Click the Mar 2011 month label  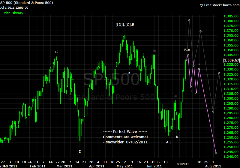64,166
